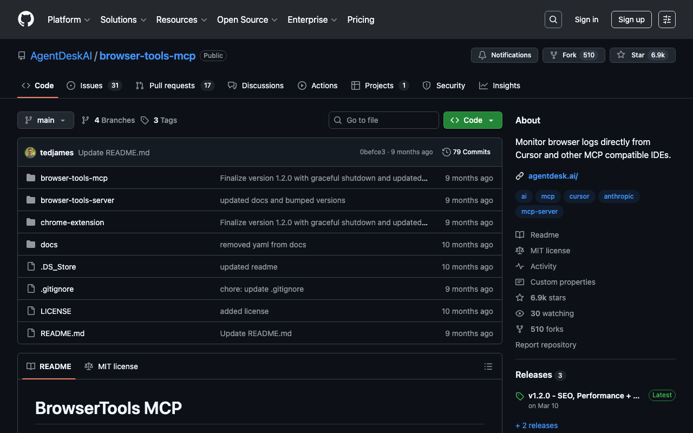Image resolution: width=693 pixels, height=433 pixels.
Task: Open search with the magnifier icon
Action: click(x=553, y=19)
